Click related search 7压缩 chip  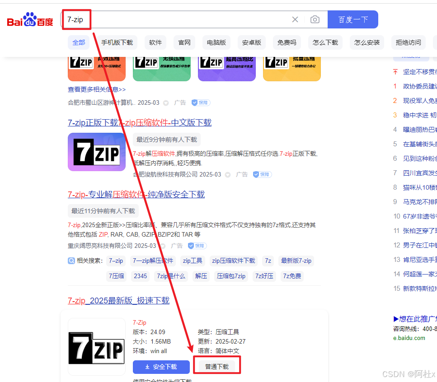click(x=117, y=276)
